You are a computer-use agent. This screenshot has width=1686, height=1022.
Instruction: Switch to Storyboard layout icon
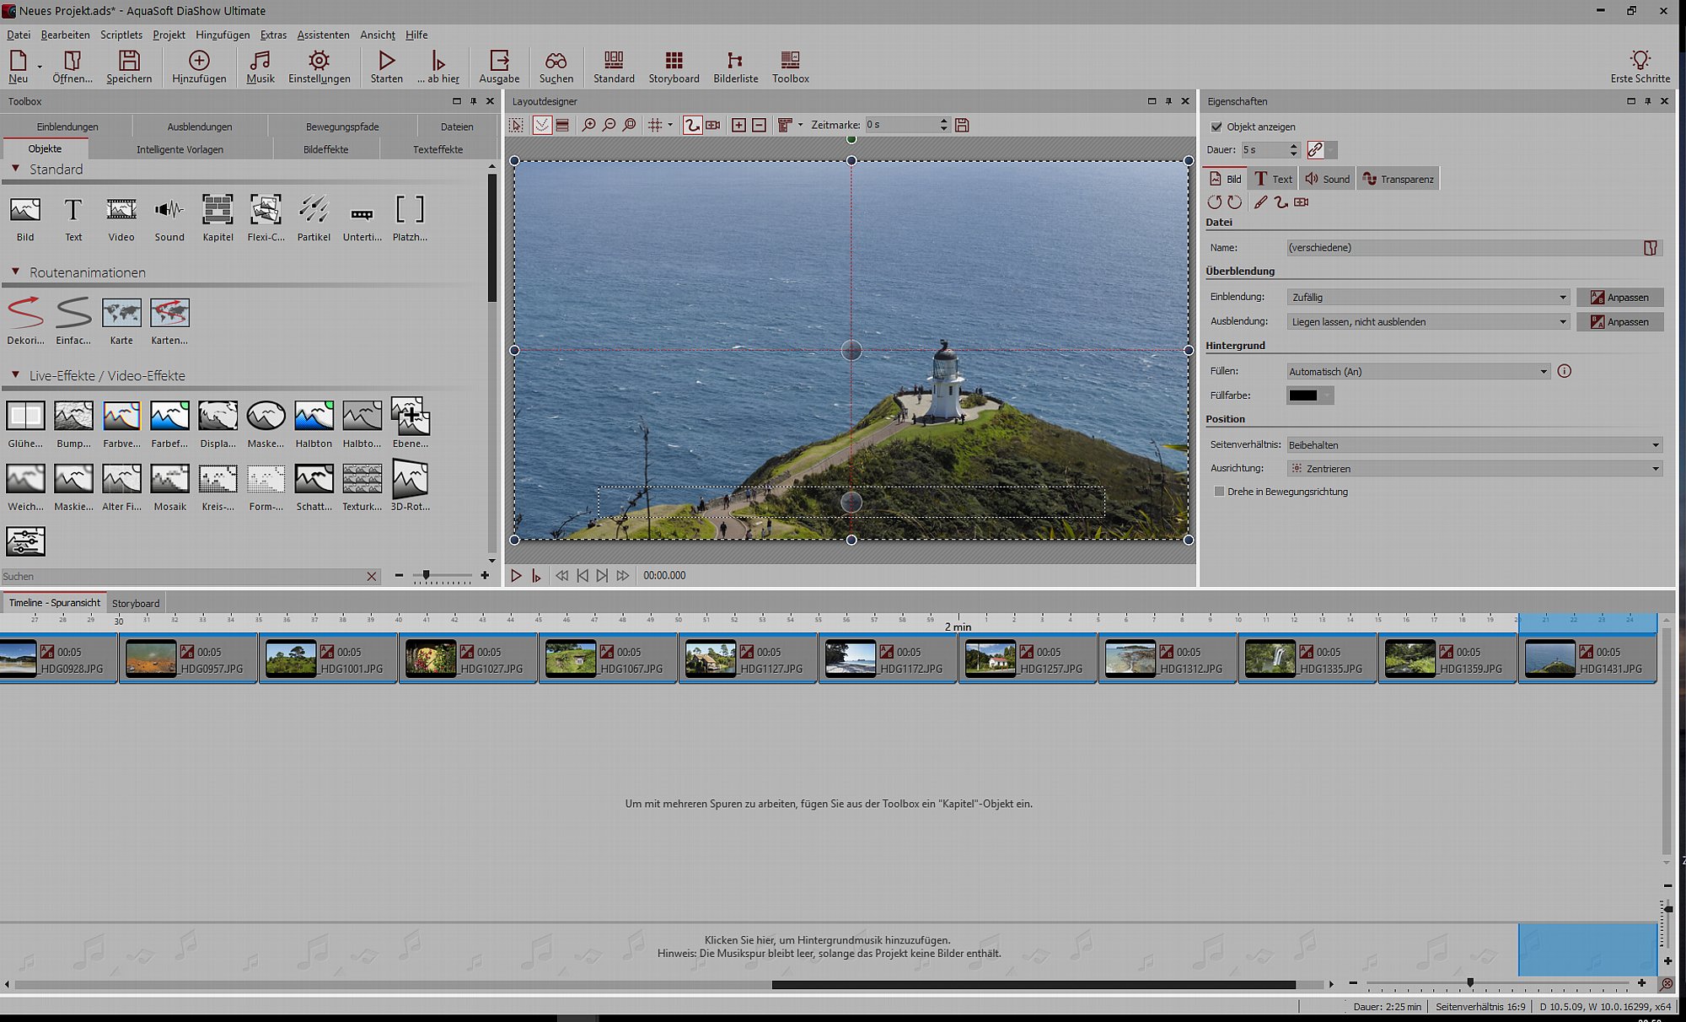pyautogui.click(x=674, y=61)
